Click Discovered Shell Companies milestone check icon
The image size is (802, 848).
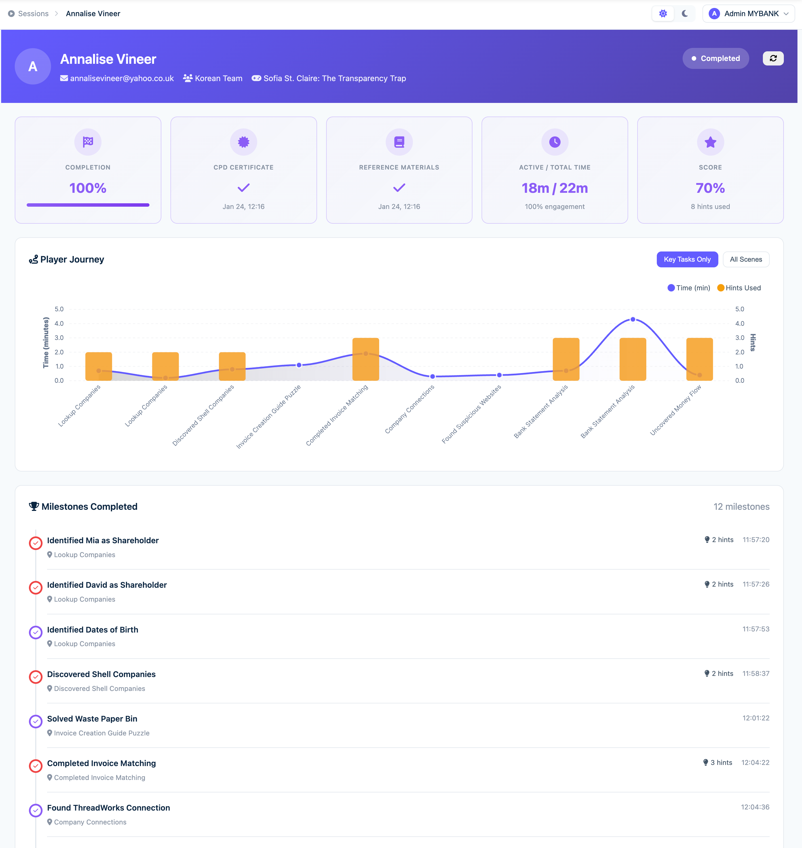(x=35, y=676)
